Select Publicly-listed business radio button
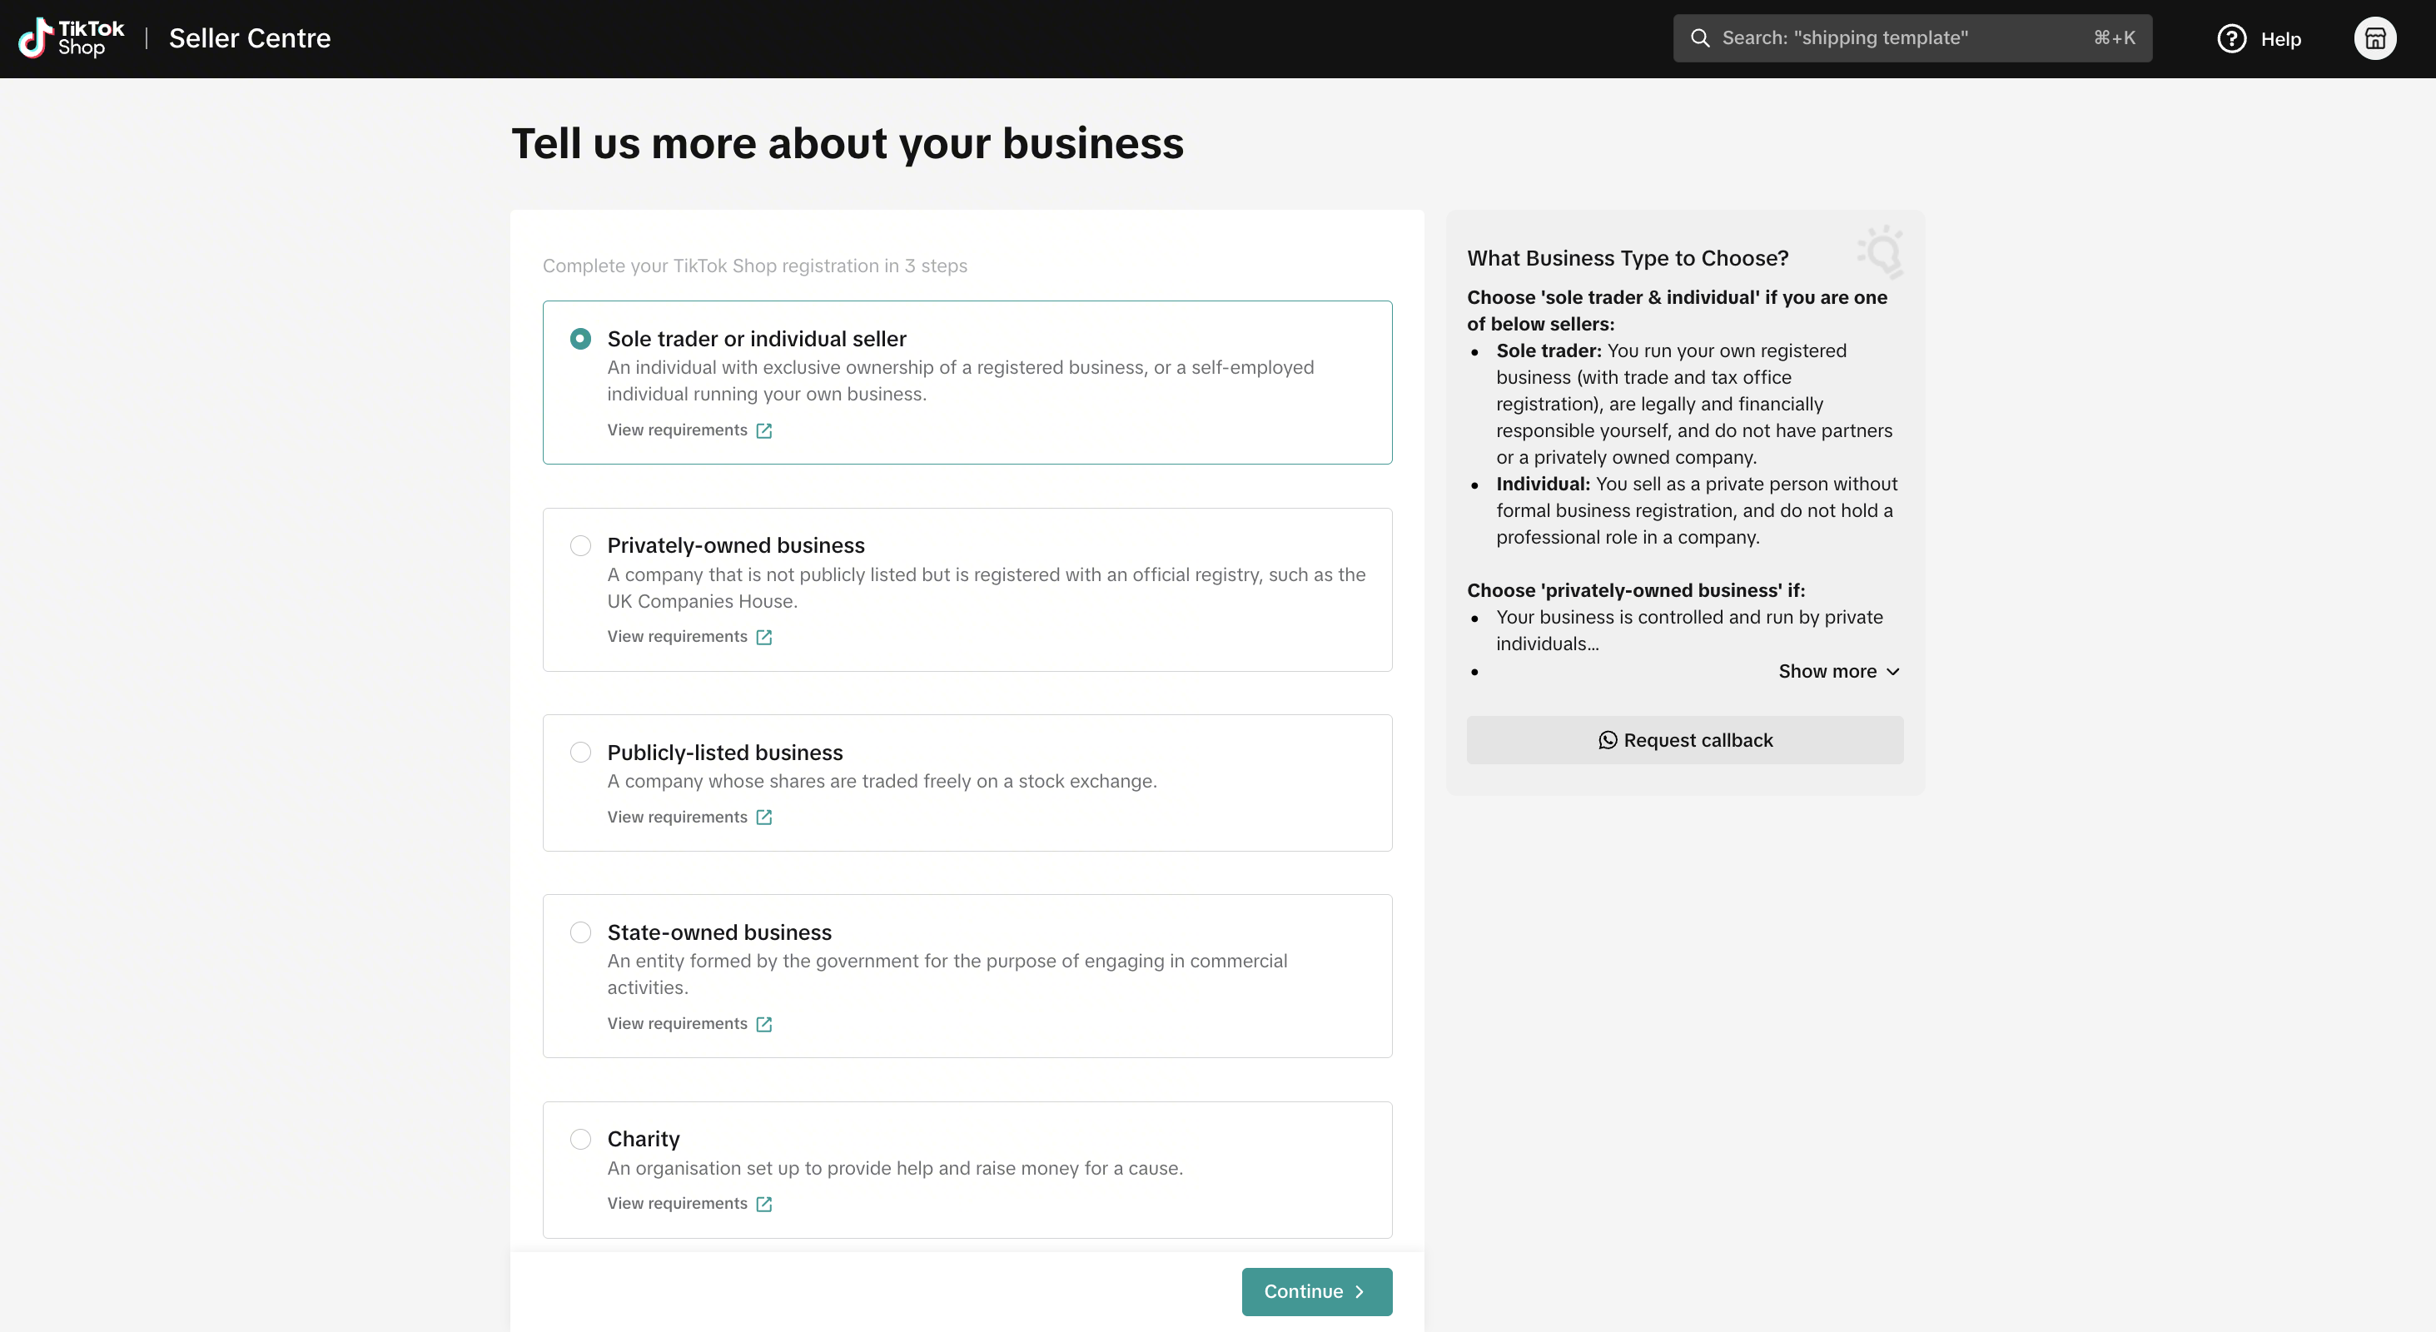Screen dimensions: 2436x1332 pos(580,753)
